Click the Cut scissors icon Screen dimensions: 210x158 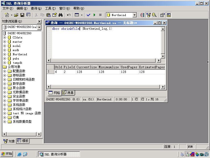coord(36,15)
